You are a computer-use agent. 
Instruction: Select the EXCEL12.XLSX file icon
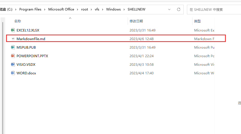click(x=13, y=30)
